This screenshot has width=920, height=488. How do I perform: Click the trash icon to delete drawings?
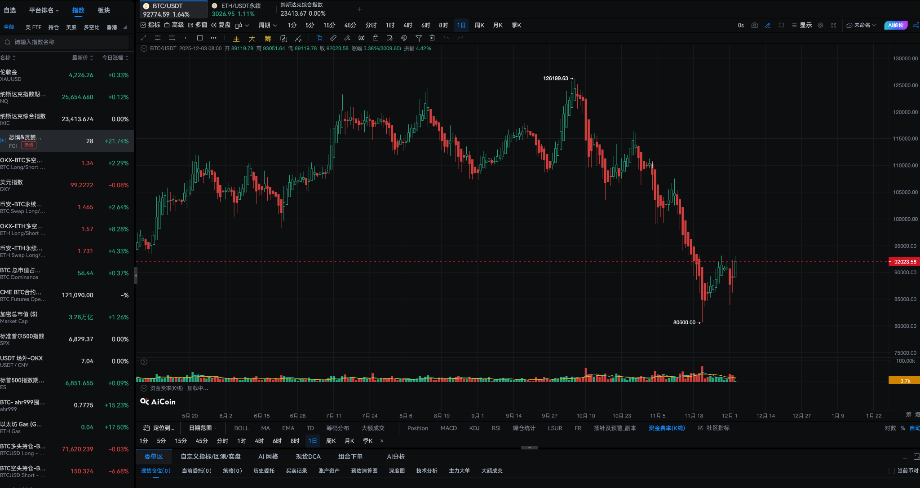tap(432, 38)
